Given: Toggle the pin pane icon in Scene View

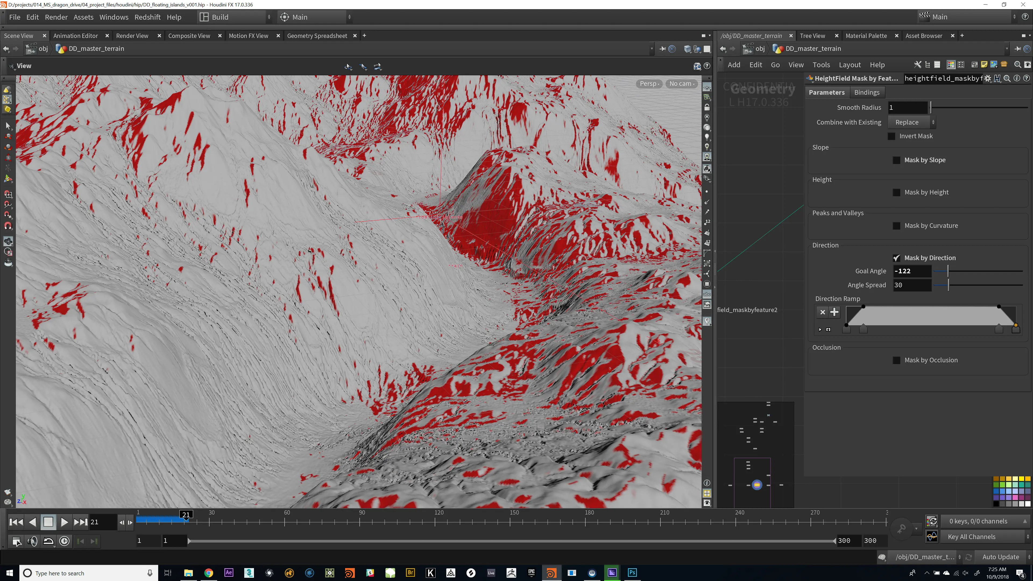Looking at the screenshot, I should (x=663, y=49).
